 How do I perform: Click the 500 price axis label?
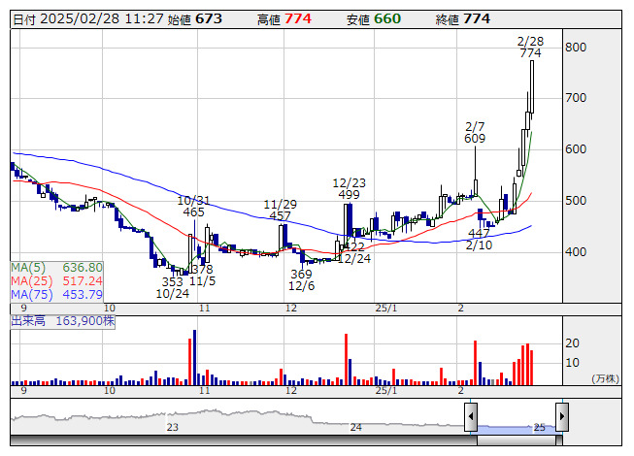coord(576,201)
